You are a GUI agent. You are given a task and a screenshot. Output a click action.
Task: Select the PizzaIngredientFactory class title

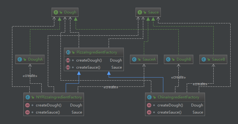[97, 52]
